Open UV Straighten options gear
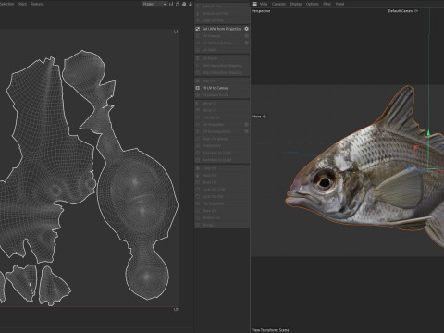The height and width of the screenshot is (333, 444). point(246,125)
